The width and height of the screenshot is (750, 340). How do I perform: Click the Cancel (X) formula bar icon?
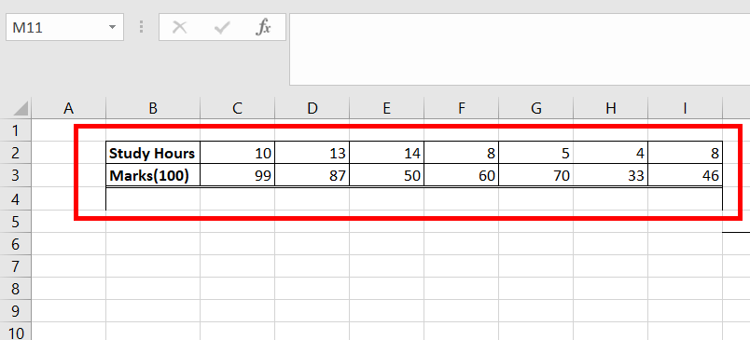179,27
